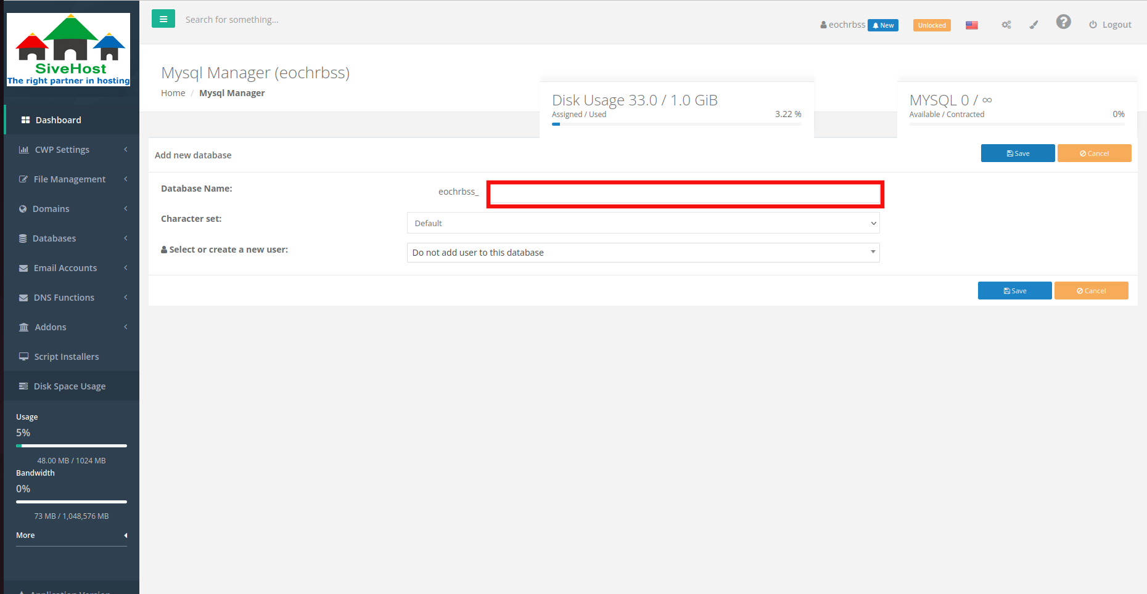Viewport: 1147px width, 594px height.
Task: Click the paintbrush theme icon
Action: coord(1034,25)
